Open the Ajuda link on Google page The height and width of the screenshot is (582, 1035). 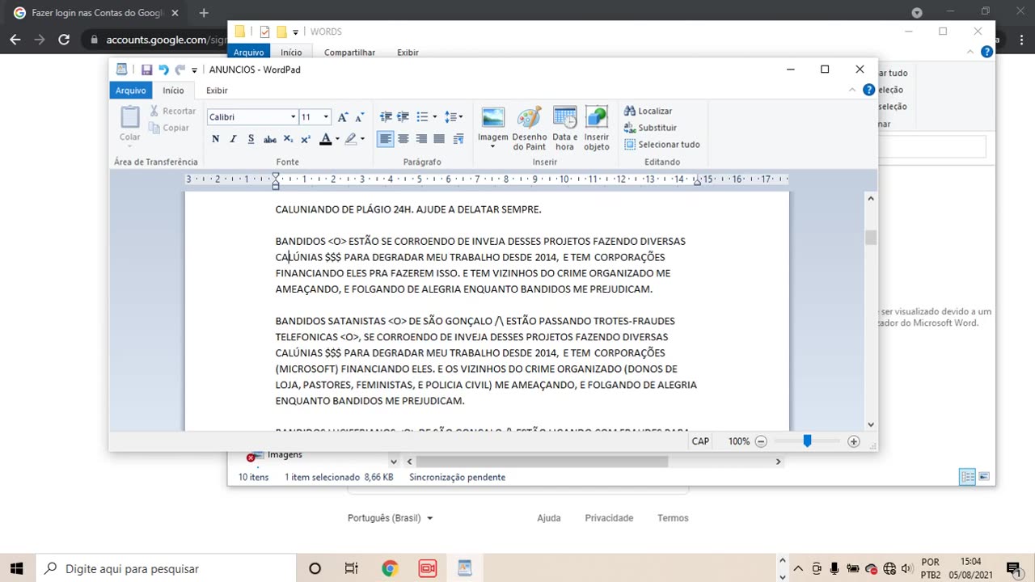coord(549,518)
